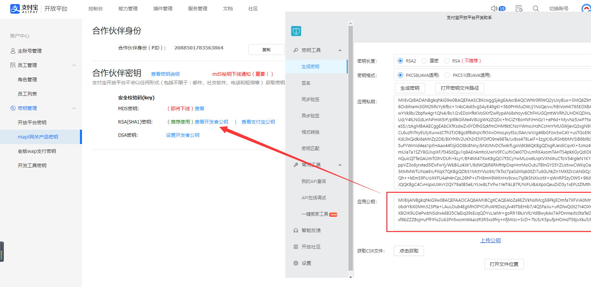Open 控制台 in top navigation
The image size is (591, 287).
coord(96,9)
